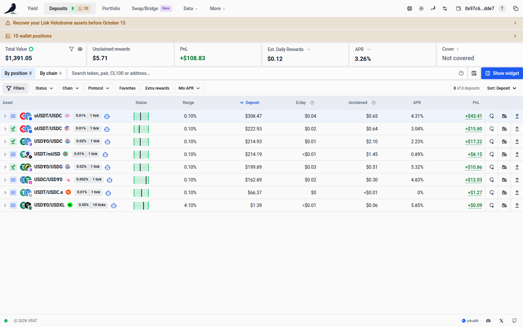This screenshot has height=327, width=523.
Task: Click refresh icon on USDT/mUSD row
Action: pos(492,154)
